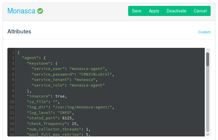
Task: Click the scrollbar up arrow
Action: (x=208, y=50)
